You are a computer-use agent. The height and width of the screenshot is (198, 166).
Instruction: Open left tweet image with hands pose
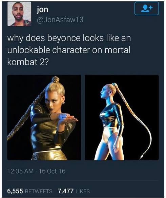coord(44,118)
